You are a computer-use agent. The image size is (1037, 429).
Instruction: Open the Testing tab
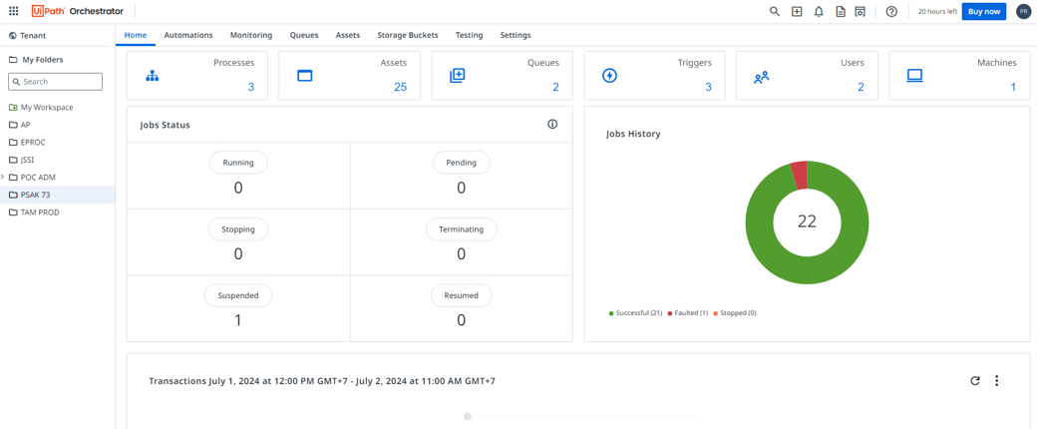[x=469, y=35]
